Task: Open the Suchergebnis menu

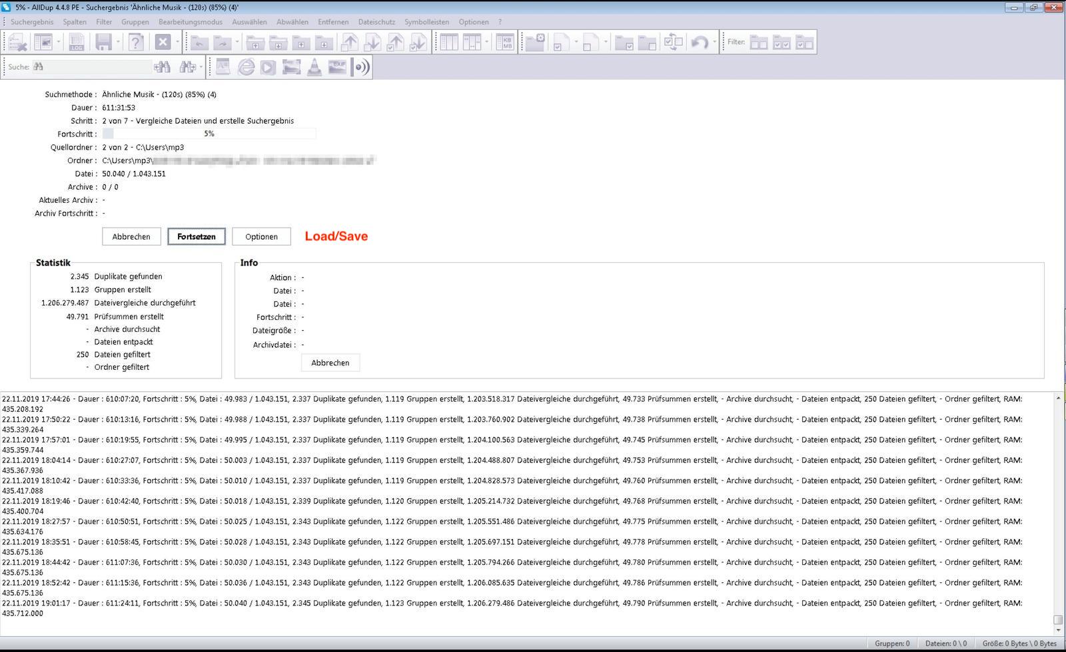Action: pyautogui.click(x=32, y=22)
